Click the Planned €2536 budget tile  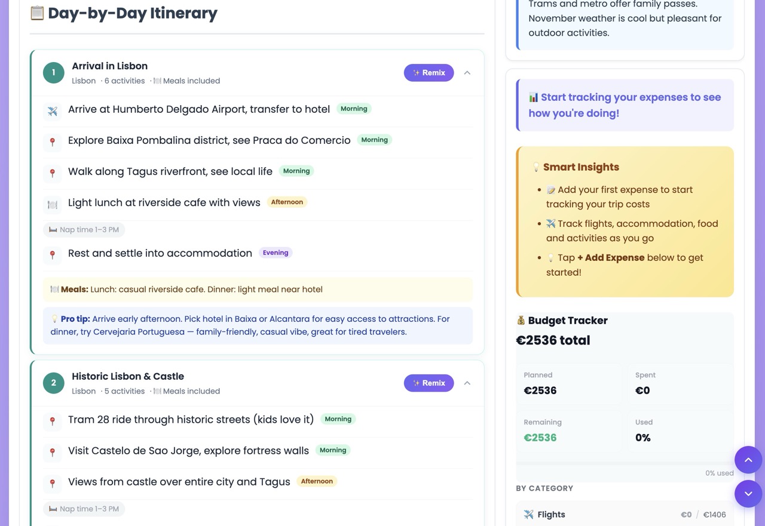click(570, 383)
